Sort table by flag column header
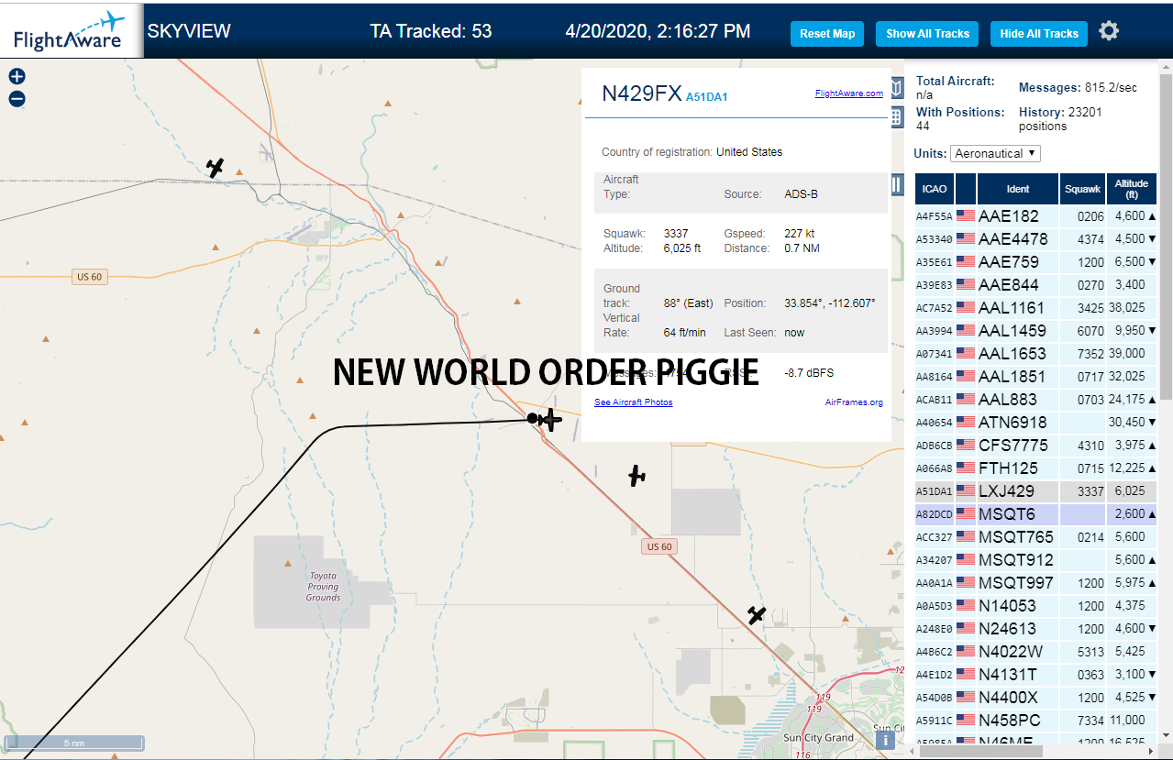1173x760 pixels. [966, 189]
